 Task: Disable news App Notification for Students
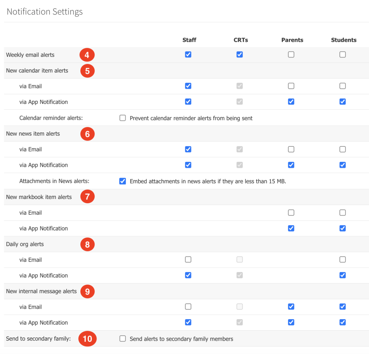(343, 165)
